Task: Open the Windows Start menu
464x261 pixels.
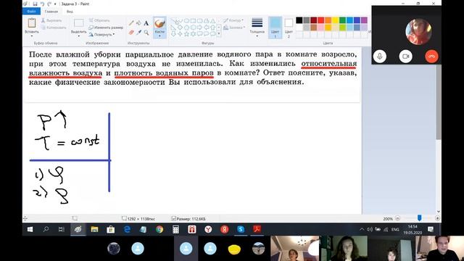Action: [30, 229]
